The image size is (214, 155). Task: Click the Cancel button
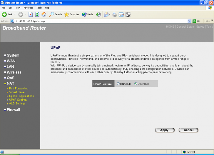pyautogui.click(x=188, y=130)
